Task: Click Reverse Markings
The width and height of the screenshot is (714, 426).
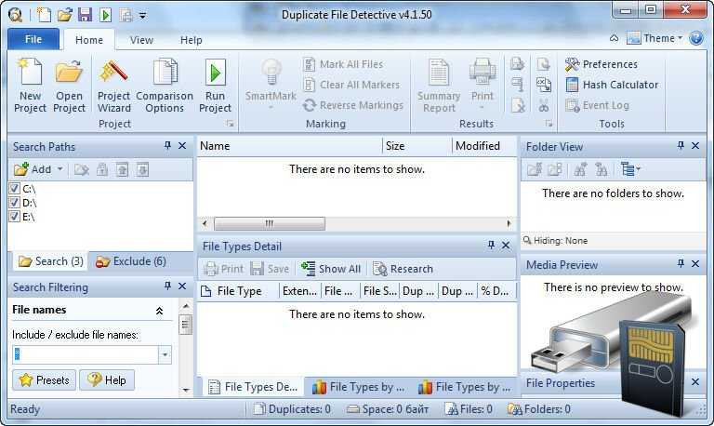Action: tap(353, 105)
